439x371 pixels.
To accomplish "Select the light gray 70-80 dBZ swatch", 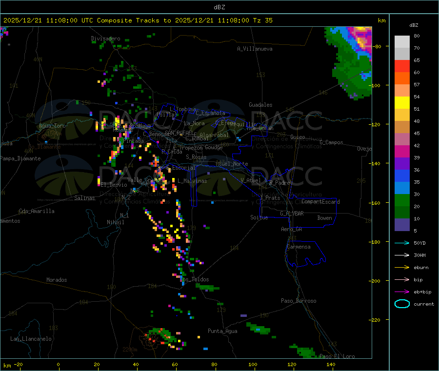I will (402, 42).
